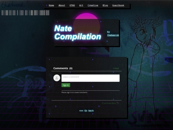Open the thekeerok author link

click(113, 35)
